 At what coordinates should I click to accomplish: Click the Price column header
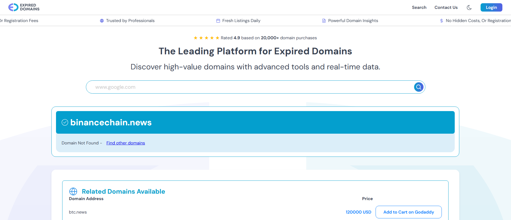click(x=367, y=199)
